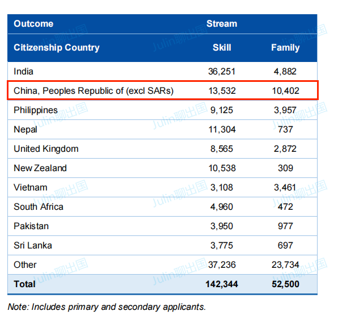Select China Family value 10,402
Image resolution: width=338 pixels, height=319 pixels.
(x=285, y=91)
